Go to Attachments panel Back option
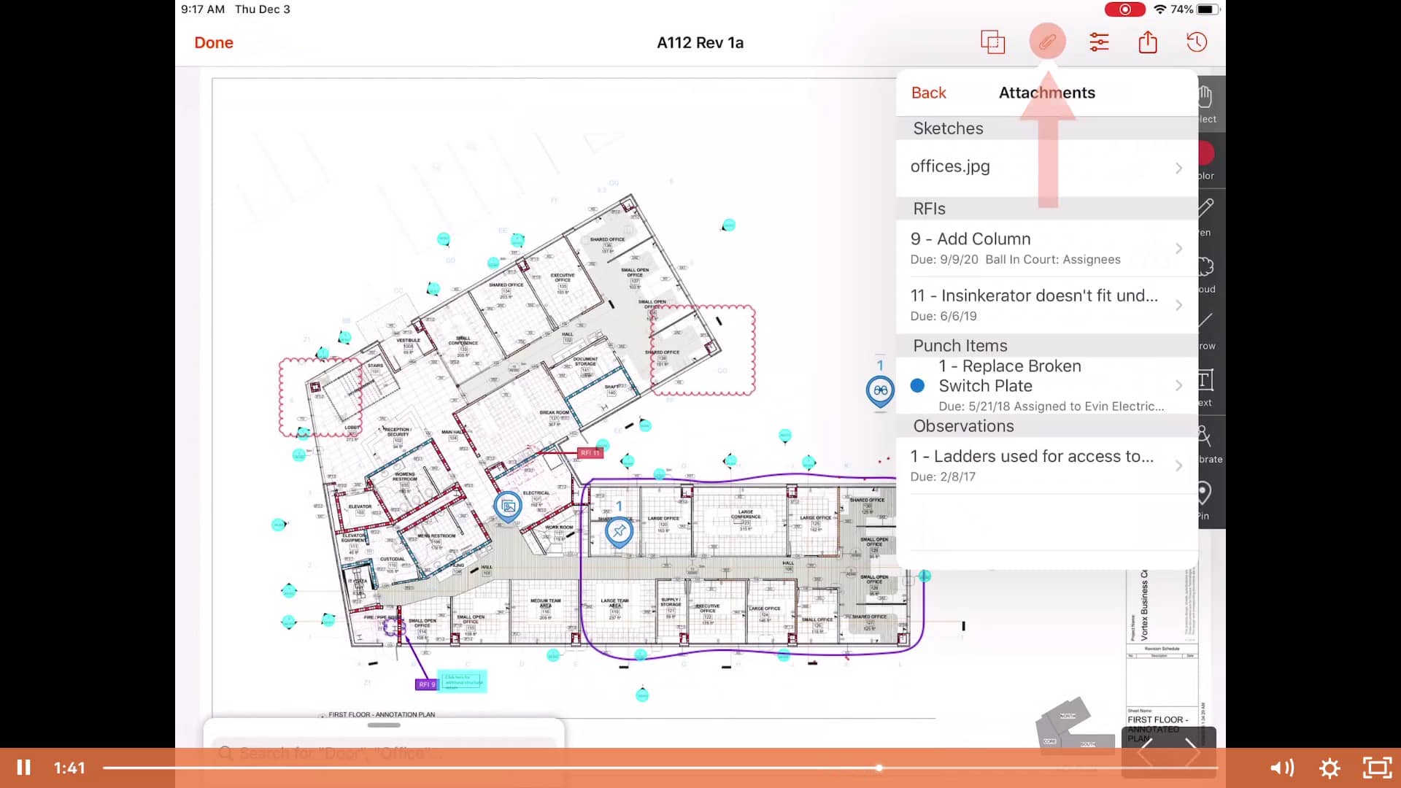 click(x=928, y=93)
